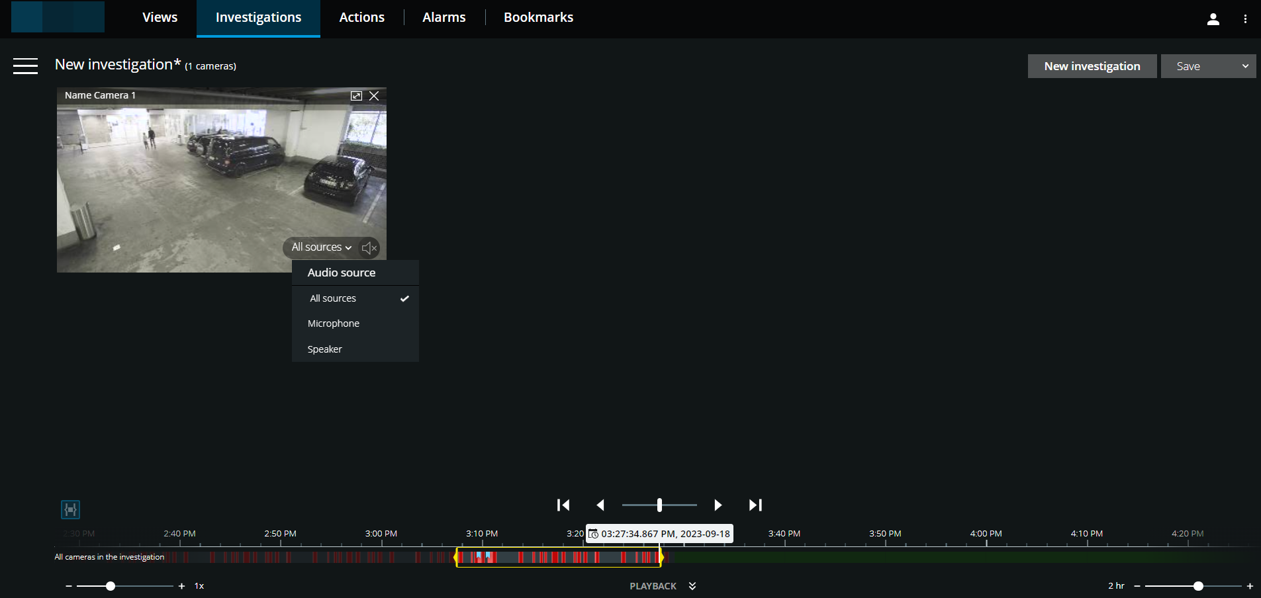Skip to the start of the sequence
This screenshot has height=598, width=1261.
563,505
